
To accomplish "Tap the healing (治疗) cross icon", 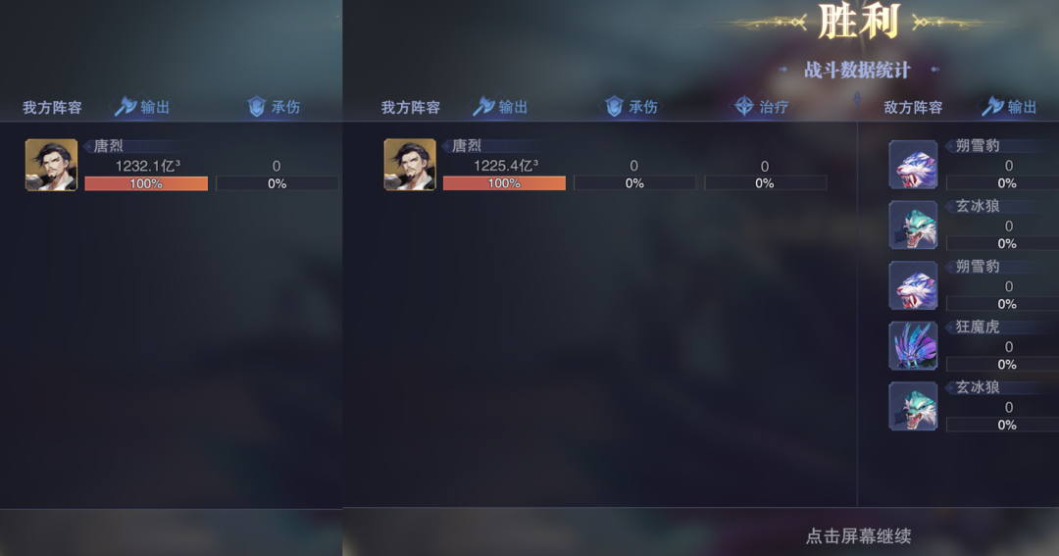I will click(743, 106).
